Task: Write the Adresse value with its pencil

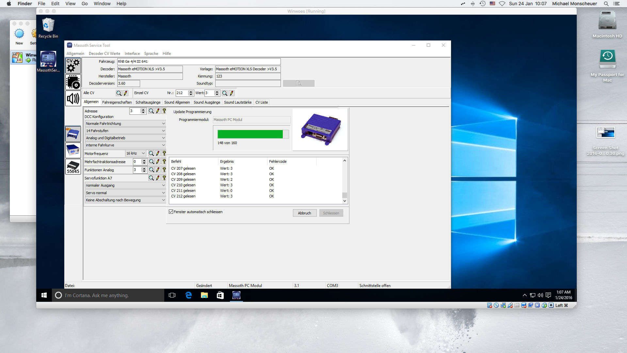Action: click(158, 111)
